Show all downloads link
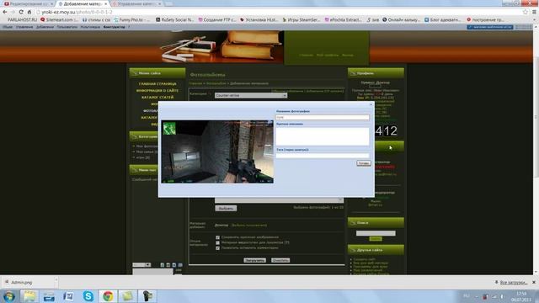 (x=513, y=283)
